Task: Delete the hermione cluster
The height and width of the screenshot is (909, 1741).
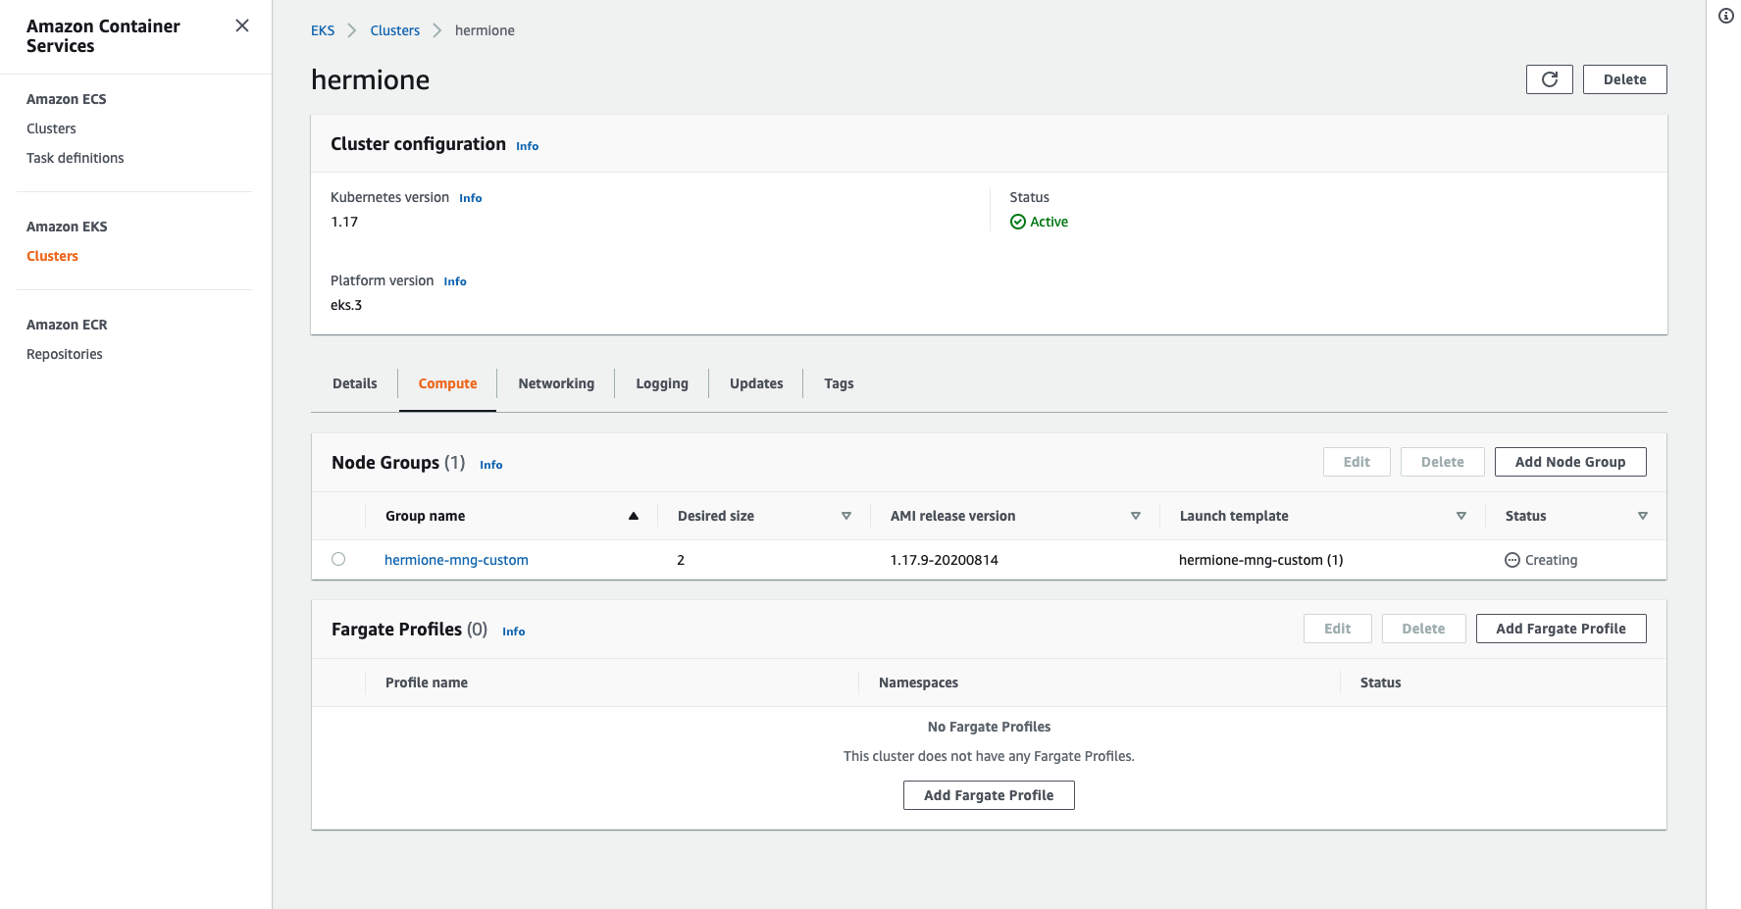Action: click(1624, 79)
